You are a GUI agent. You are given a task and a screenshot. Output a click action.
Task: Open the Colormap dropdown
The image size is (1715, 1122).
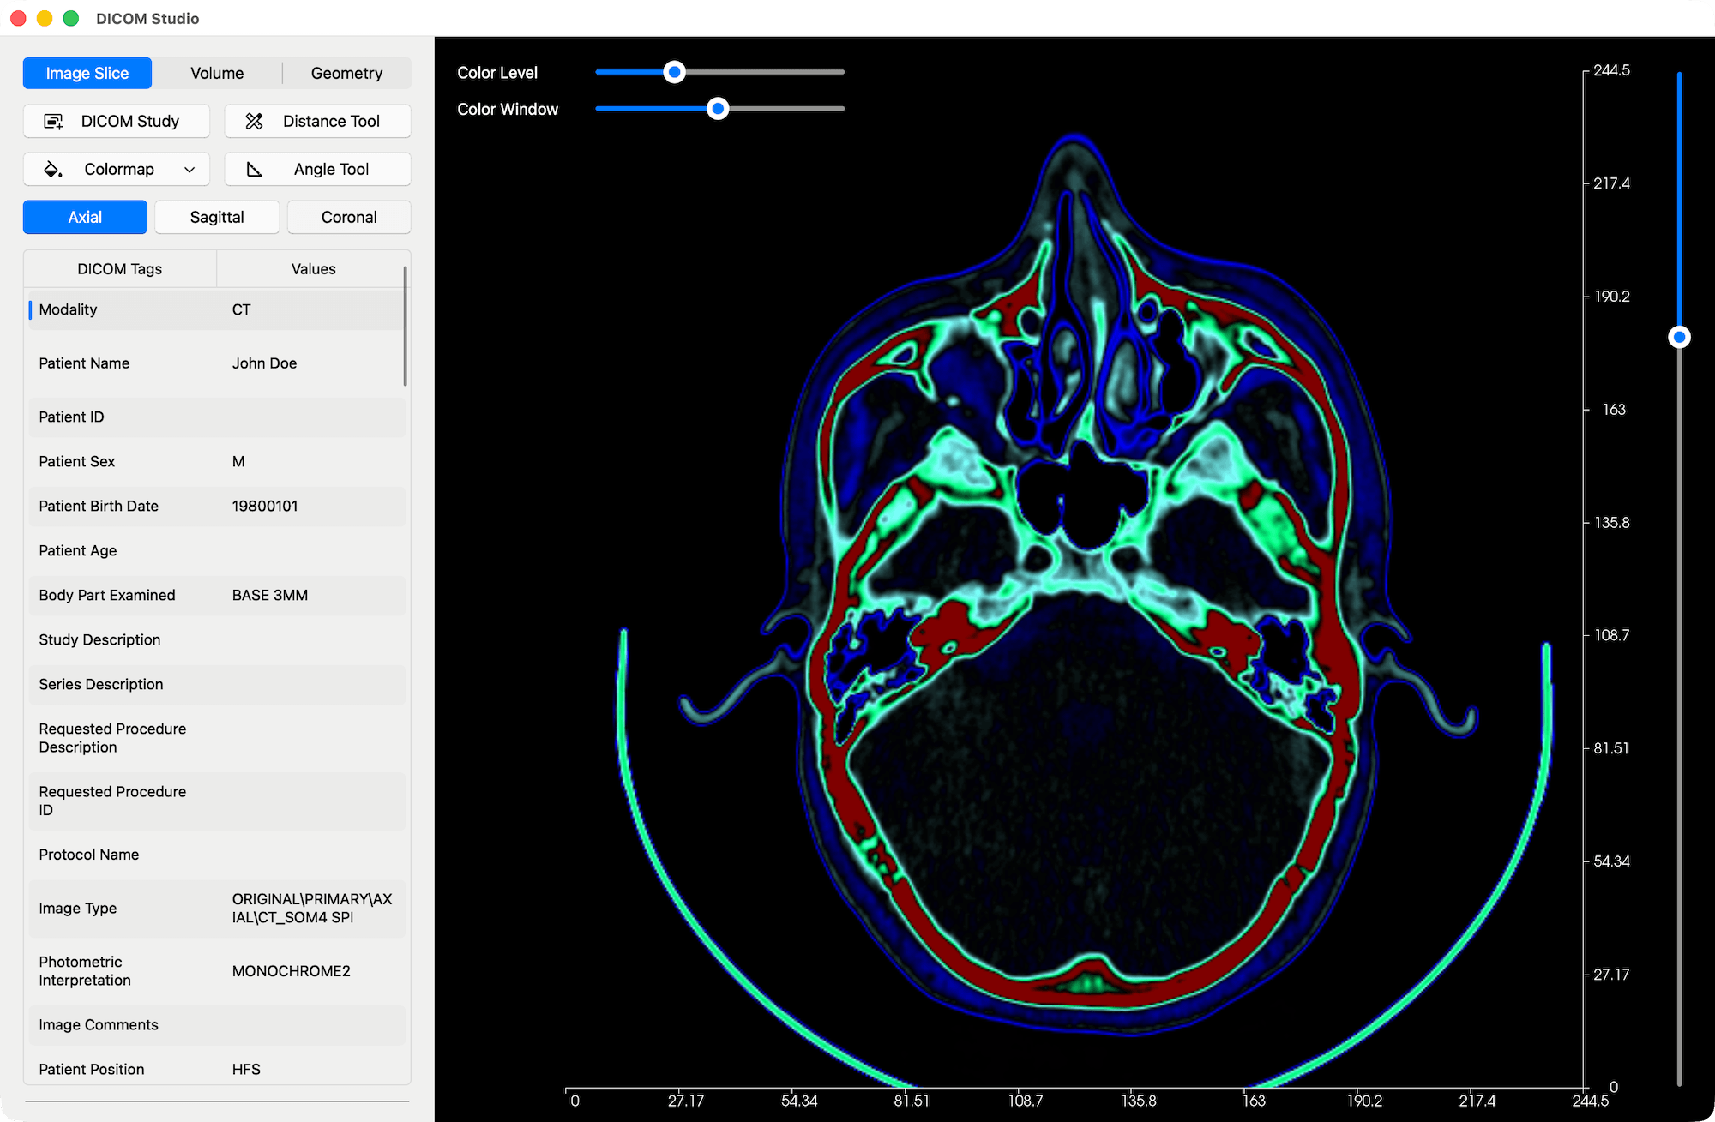pos(190,169)
